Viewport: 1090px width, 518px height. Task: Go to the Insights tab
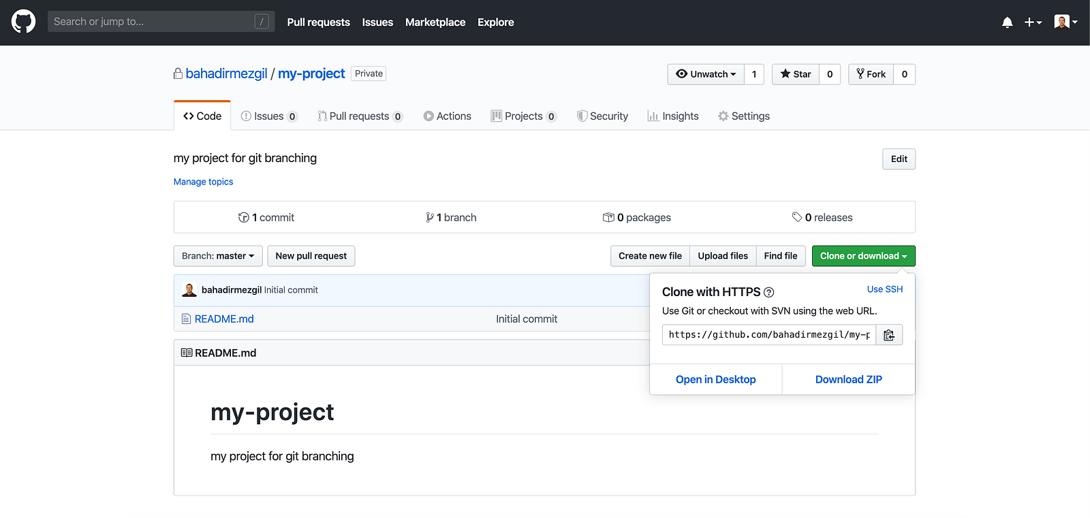(x=673, y=116)
